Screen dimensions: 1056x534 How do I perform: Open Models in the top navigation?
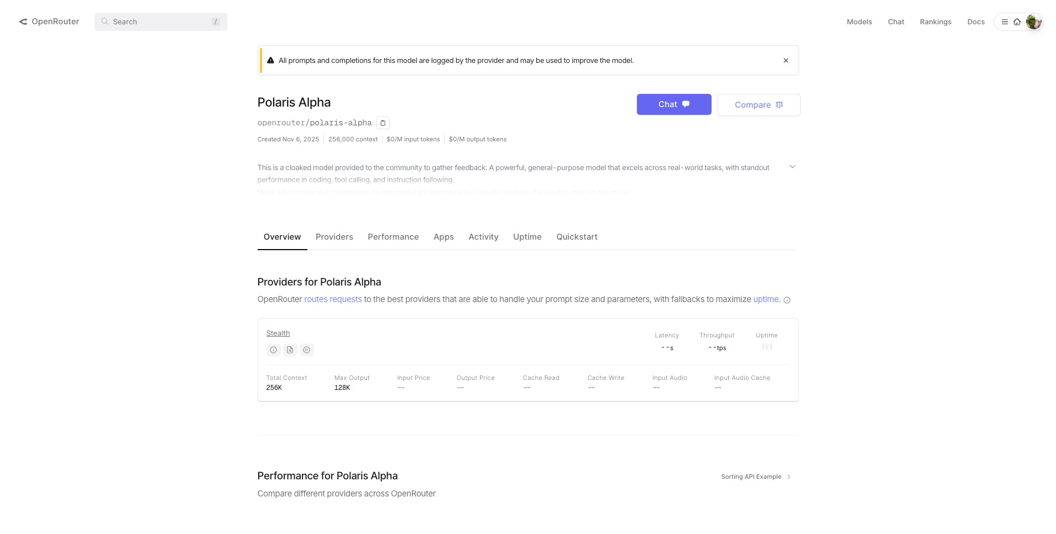pyautogui.click(x=859, y=22)
